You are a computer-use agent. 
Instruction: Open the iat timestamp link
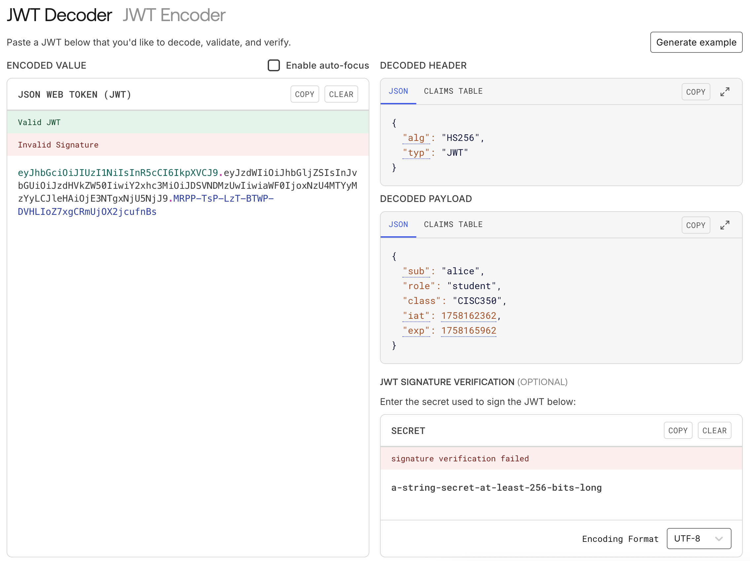pos(469,315)
